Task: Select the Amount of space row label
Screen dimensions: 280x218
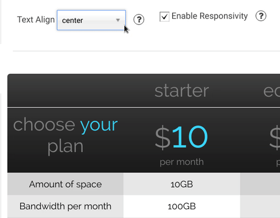Action: coord(65,184)
